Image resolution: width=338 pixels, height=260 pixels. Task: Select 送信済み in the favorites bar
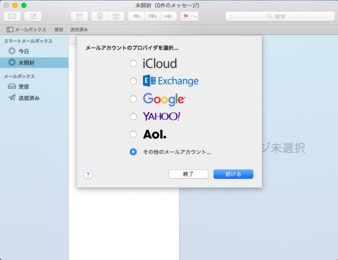coord(79,29)
